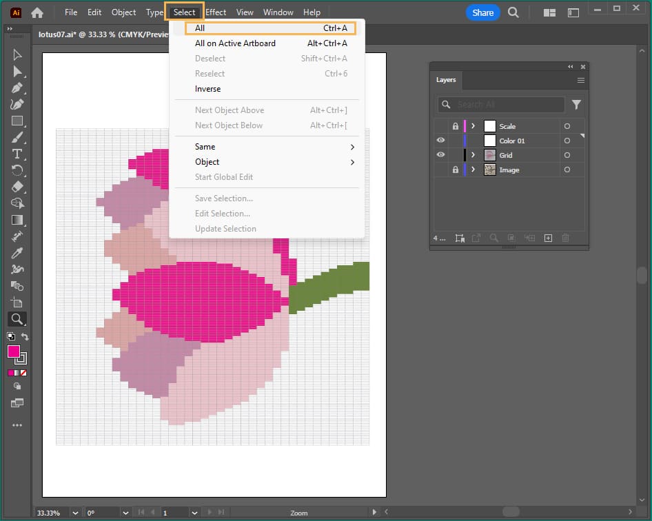This screenshot has width=652, height=521.
Task: Click the Rectangle tool
Action: 17,121
